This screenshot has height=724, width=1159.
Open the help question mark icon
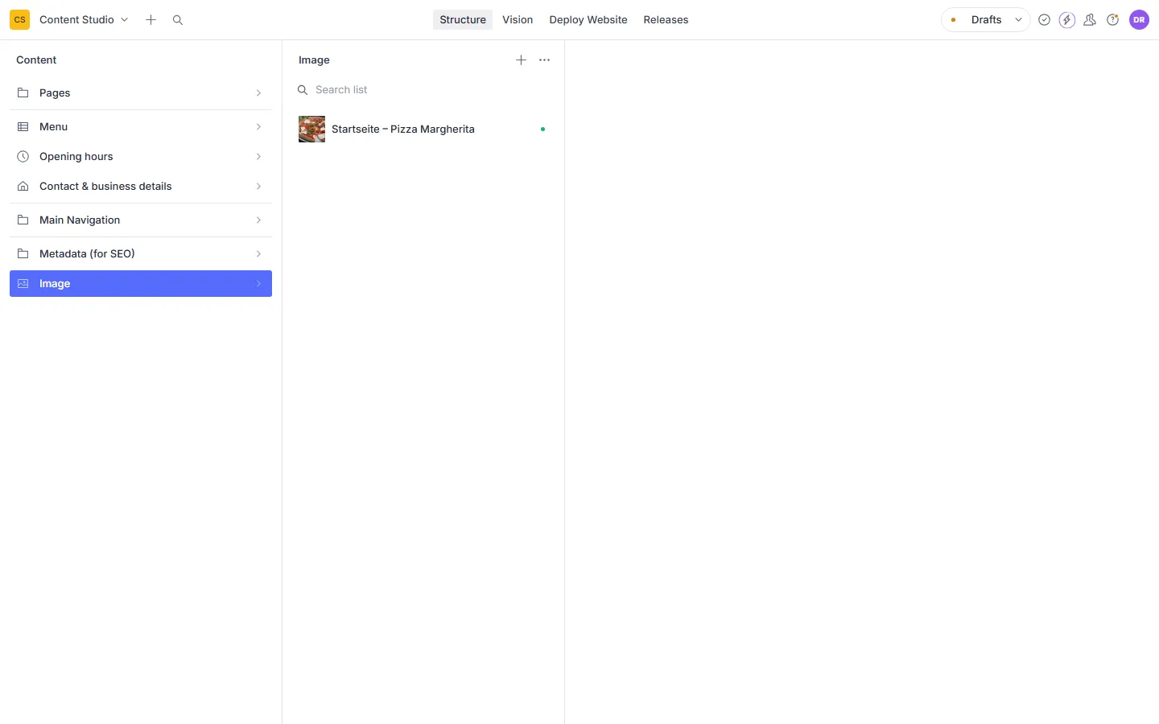(1113, 19)
